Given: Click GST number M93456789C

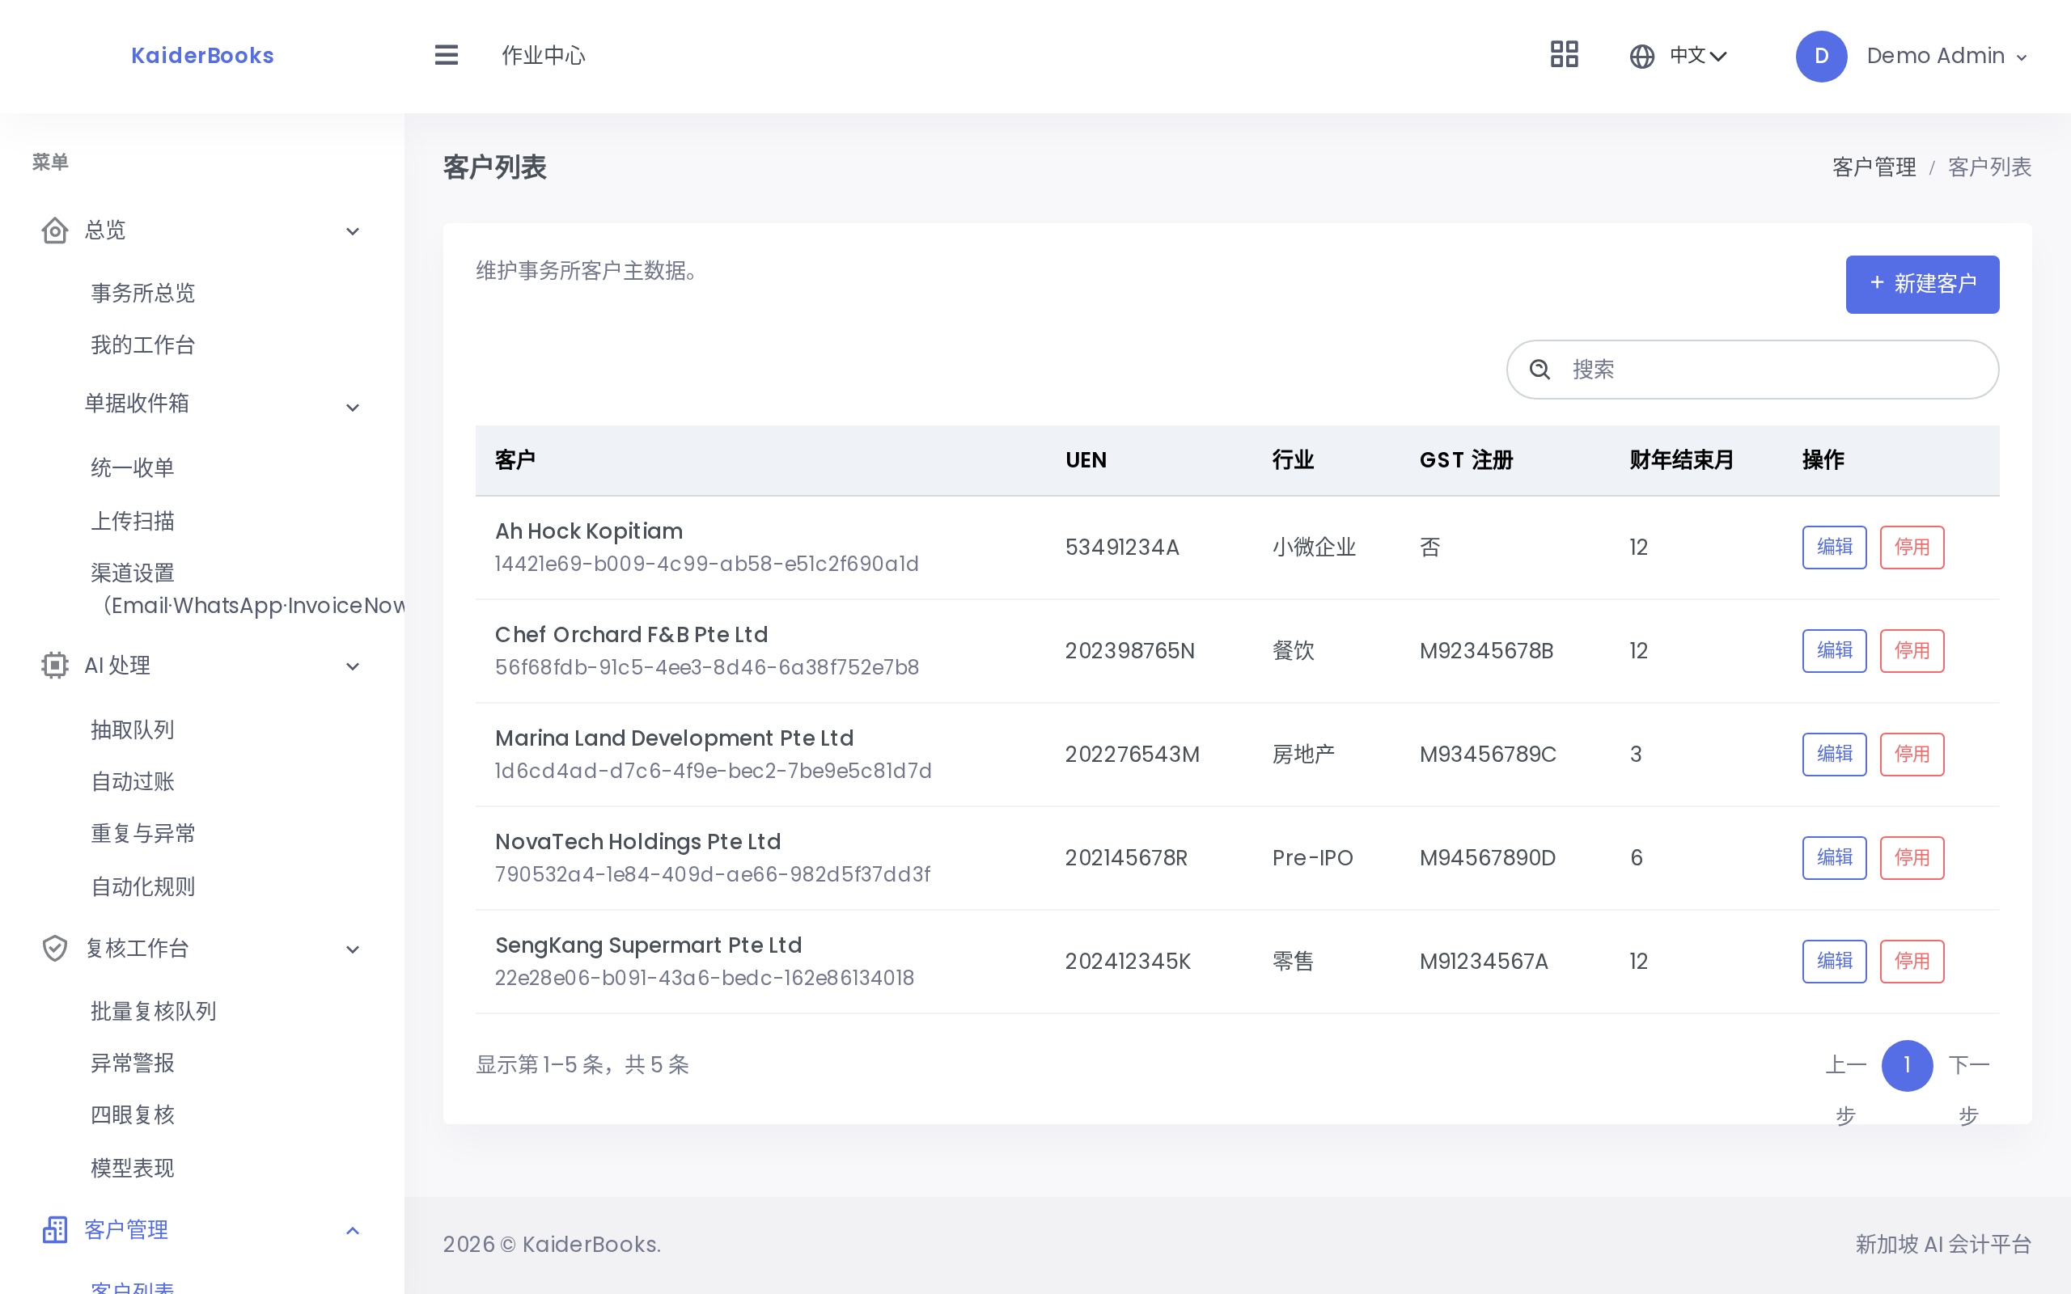Looking at the screenshot, I should click(x=1488, y=755).
